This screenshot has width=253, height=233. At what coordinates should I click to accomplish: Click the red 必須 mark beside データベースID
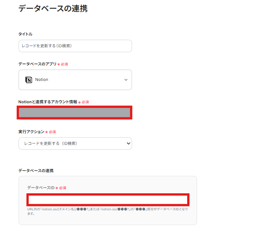(x=61, y=188)
